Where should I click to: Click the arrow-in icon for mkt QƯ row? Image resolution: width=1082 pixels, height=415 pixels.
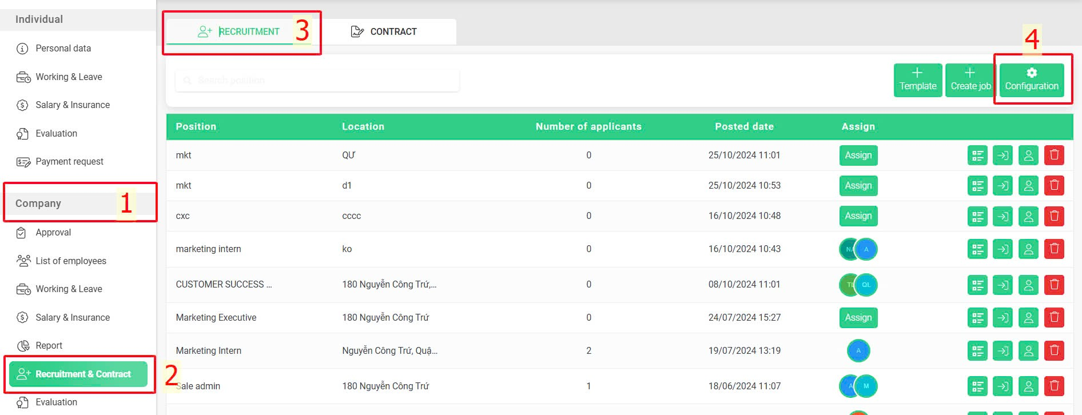pos(1003,155)
